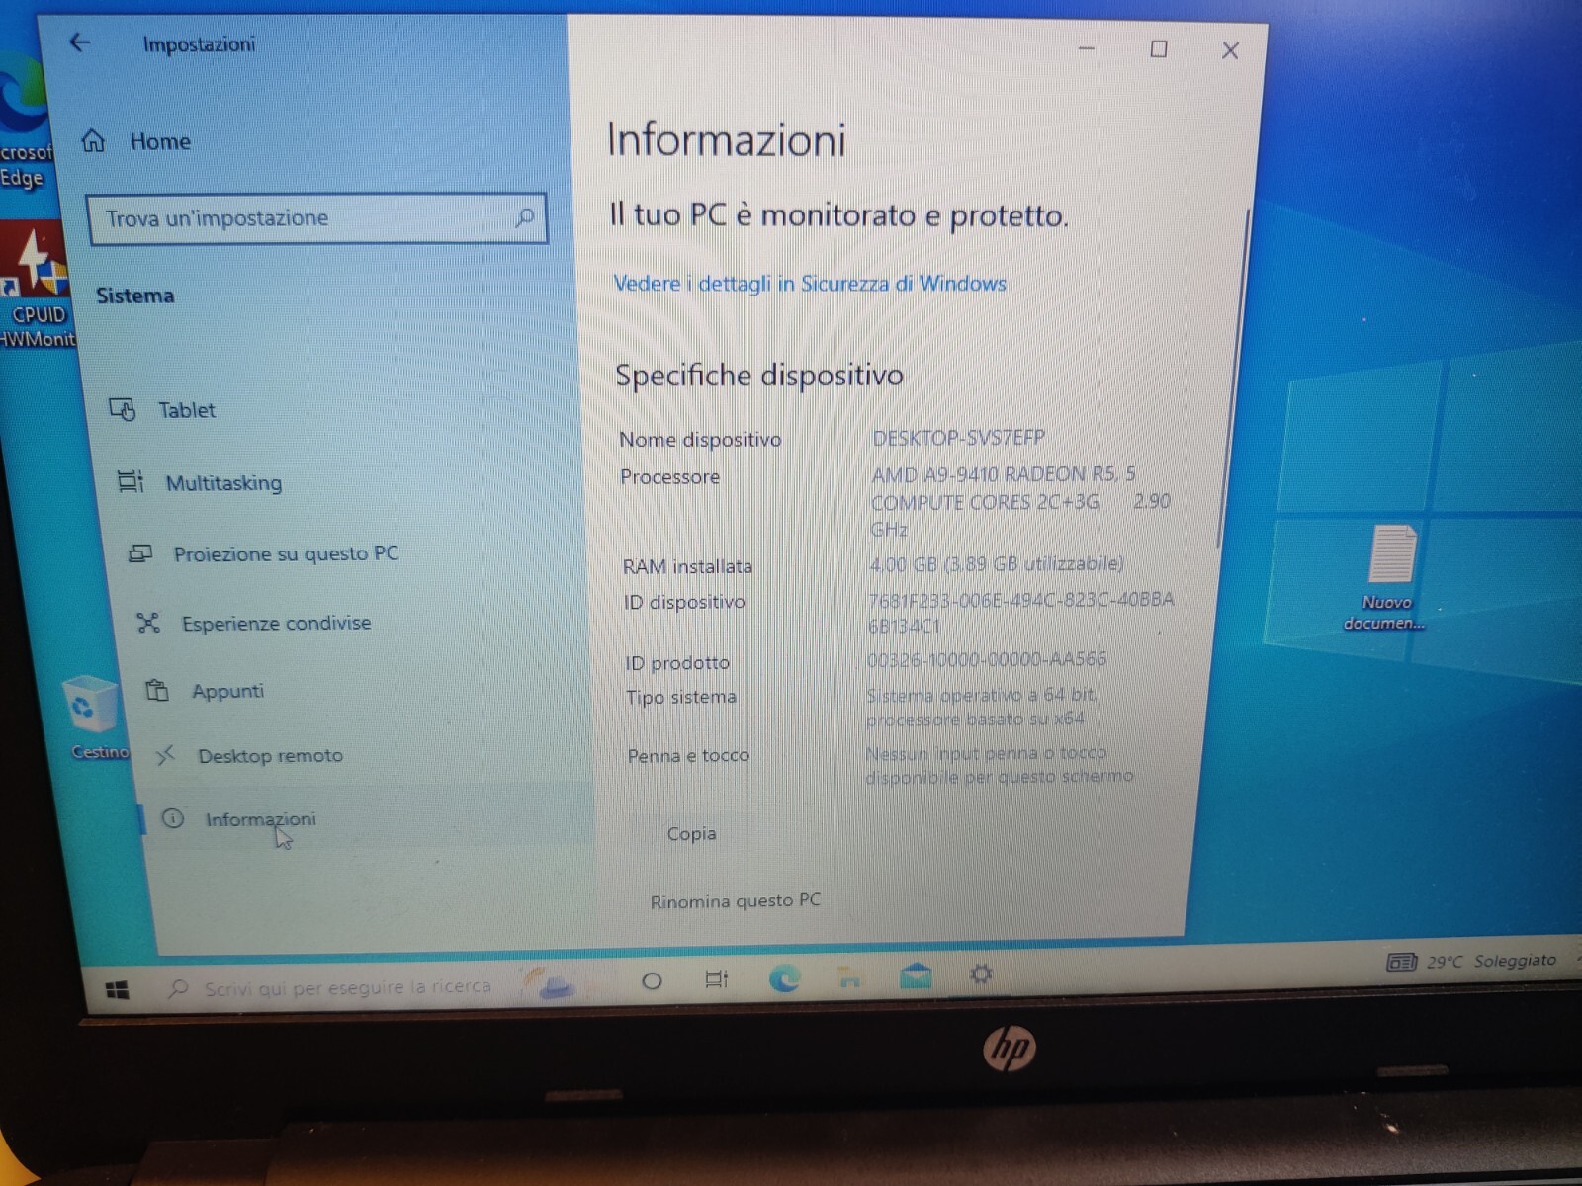Open 'Esperienze condivise' settings
Screen dimensions: 1582x1186
click(x=254, y=623)
